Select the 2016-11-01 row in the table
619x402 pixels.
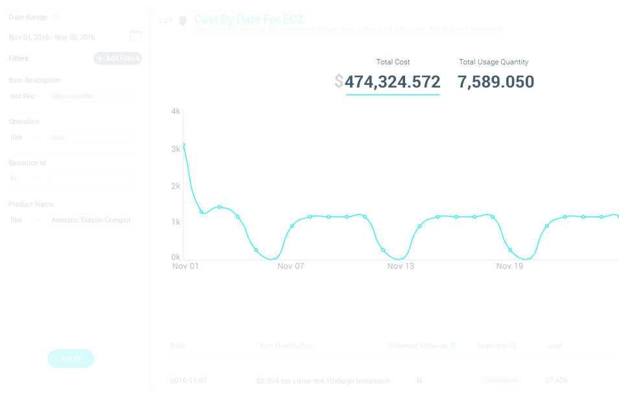(x=324, y=381)
